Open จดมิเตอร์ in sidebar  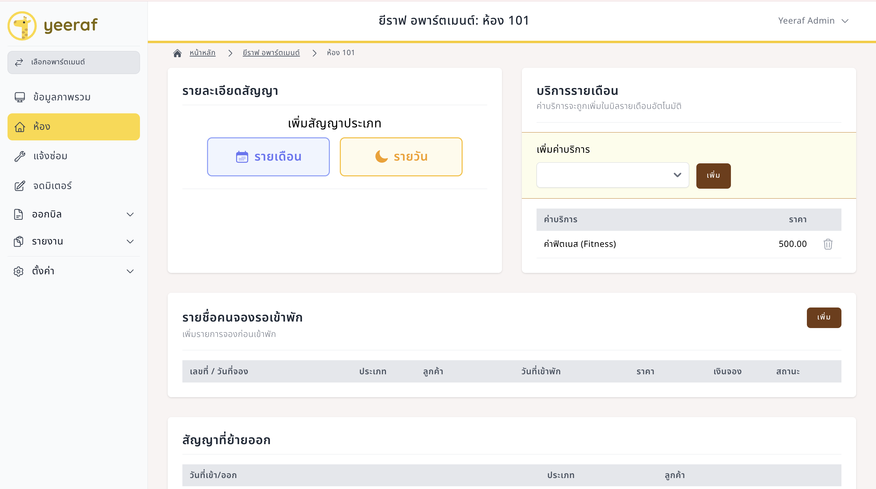74,186
